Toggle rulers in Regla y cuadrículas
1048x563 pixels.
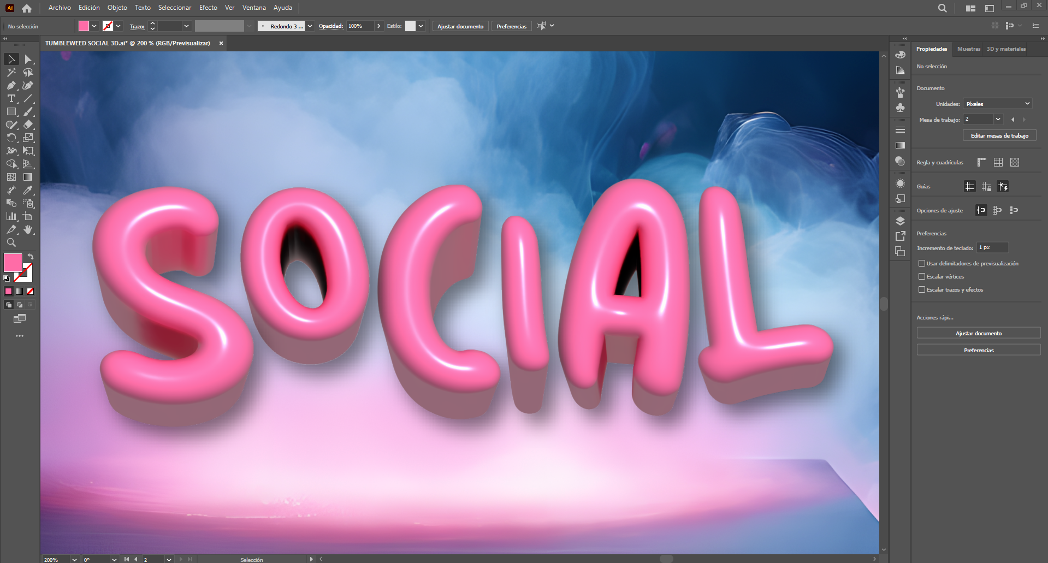[x=982, y=162]
